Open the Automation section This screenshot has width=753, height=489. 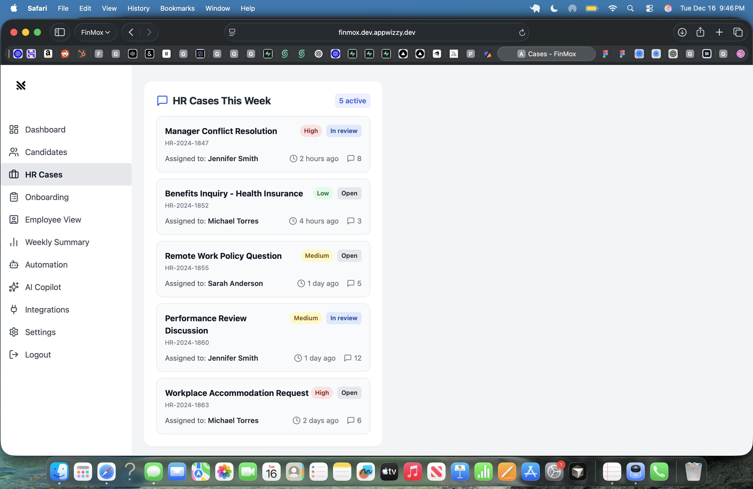46,264
